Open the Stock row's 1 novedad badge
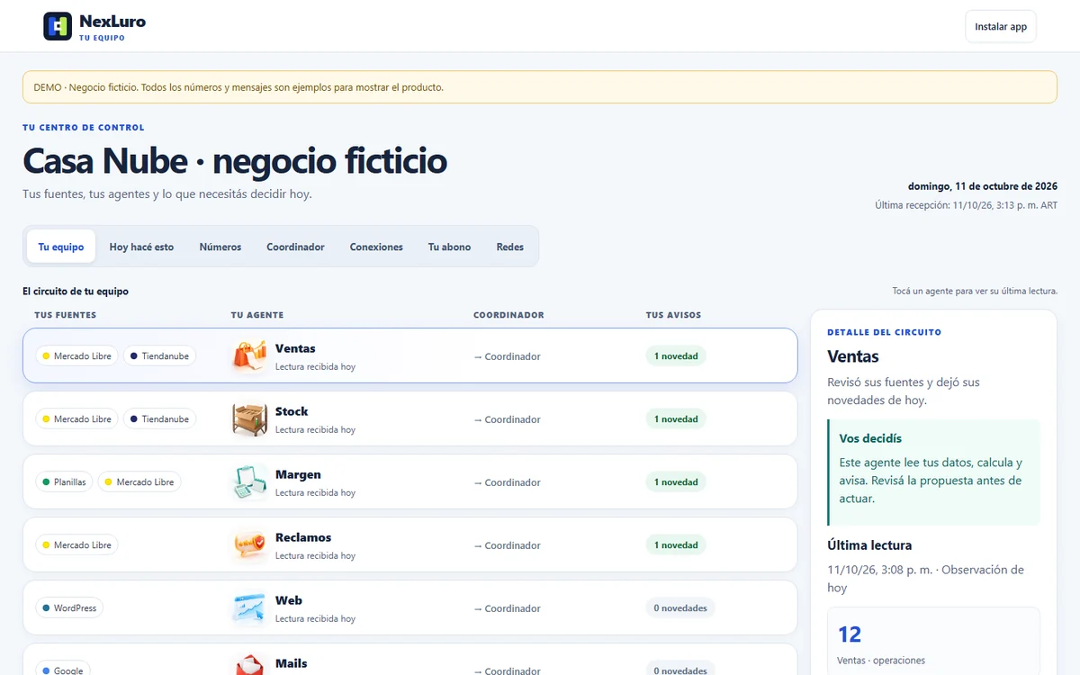The width and height of the screenshot is (1080, 675). click(676, 419)
